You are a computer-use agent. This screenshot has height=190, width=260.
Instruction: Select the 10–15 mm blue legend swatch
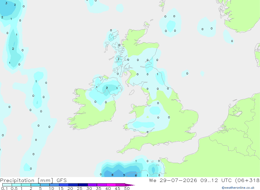click(x=54, y=185)
